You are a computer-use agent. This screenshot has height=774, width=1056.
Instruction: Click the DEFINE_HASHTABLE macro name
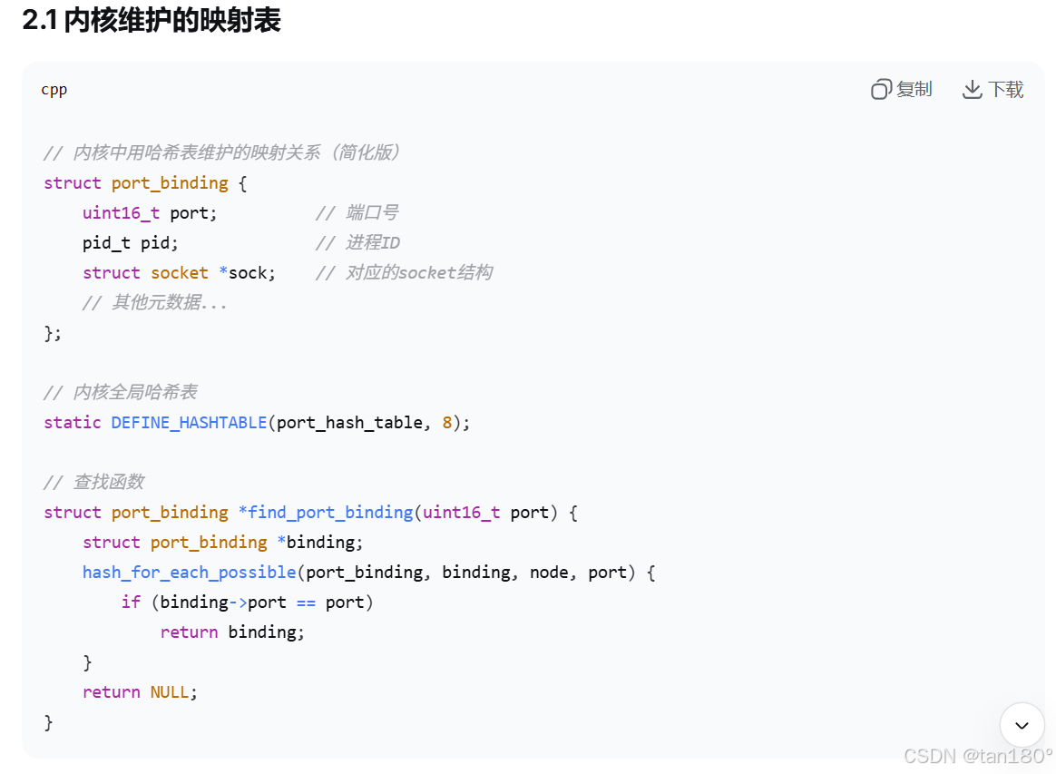pos(190,422)
